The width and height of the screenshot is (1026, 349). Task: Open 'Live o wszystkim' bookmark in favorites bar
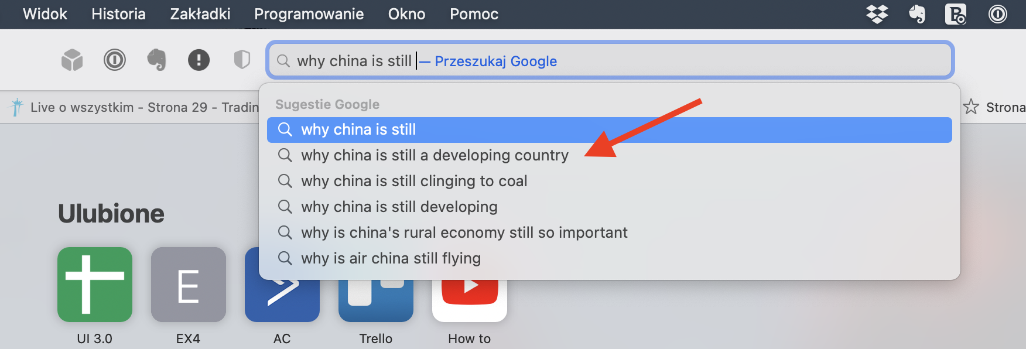pyautogui.click(x=135, y=107)
